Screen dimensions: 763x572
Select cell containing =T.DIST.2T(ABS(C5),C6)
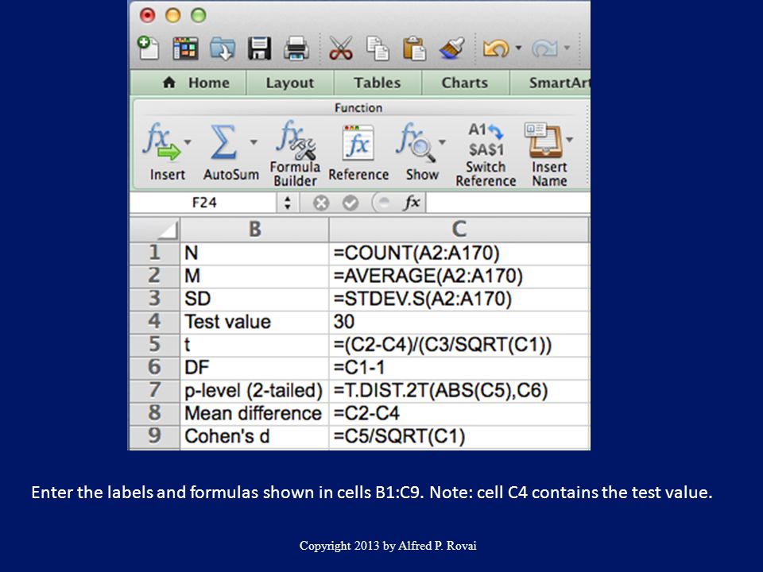click(459, 391)
